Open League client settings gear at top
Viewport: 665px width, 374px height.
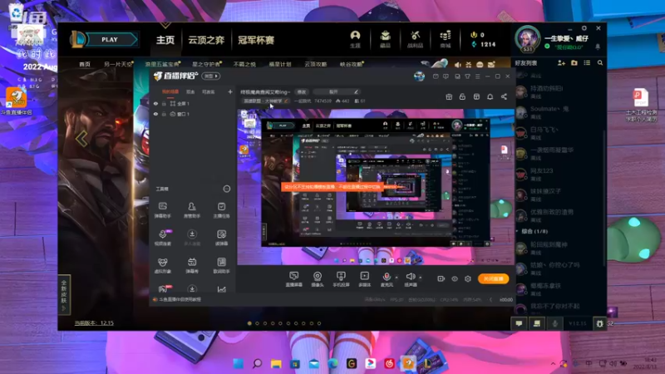tap(584, 28)
